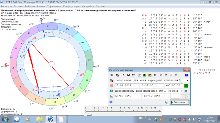Click the green L toolbar icon
The image size is (220, 123).
(144, 75)
